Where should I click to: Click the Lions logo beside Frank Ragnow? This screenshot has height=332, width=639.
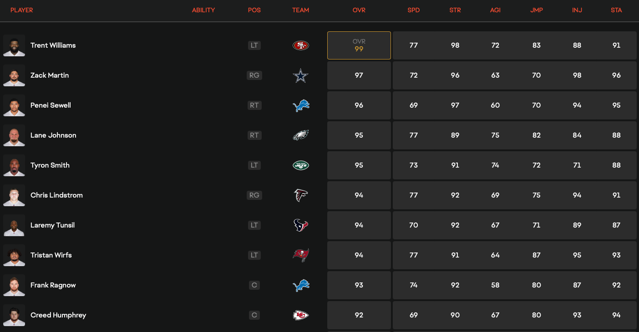click(x=300, y=285)
